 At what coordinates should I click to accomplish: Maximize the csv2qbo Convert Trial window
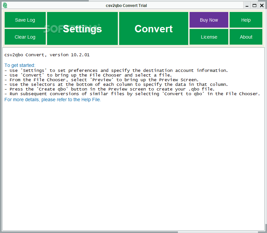click(x=254, y=6)
